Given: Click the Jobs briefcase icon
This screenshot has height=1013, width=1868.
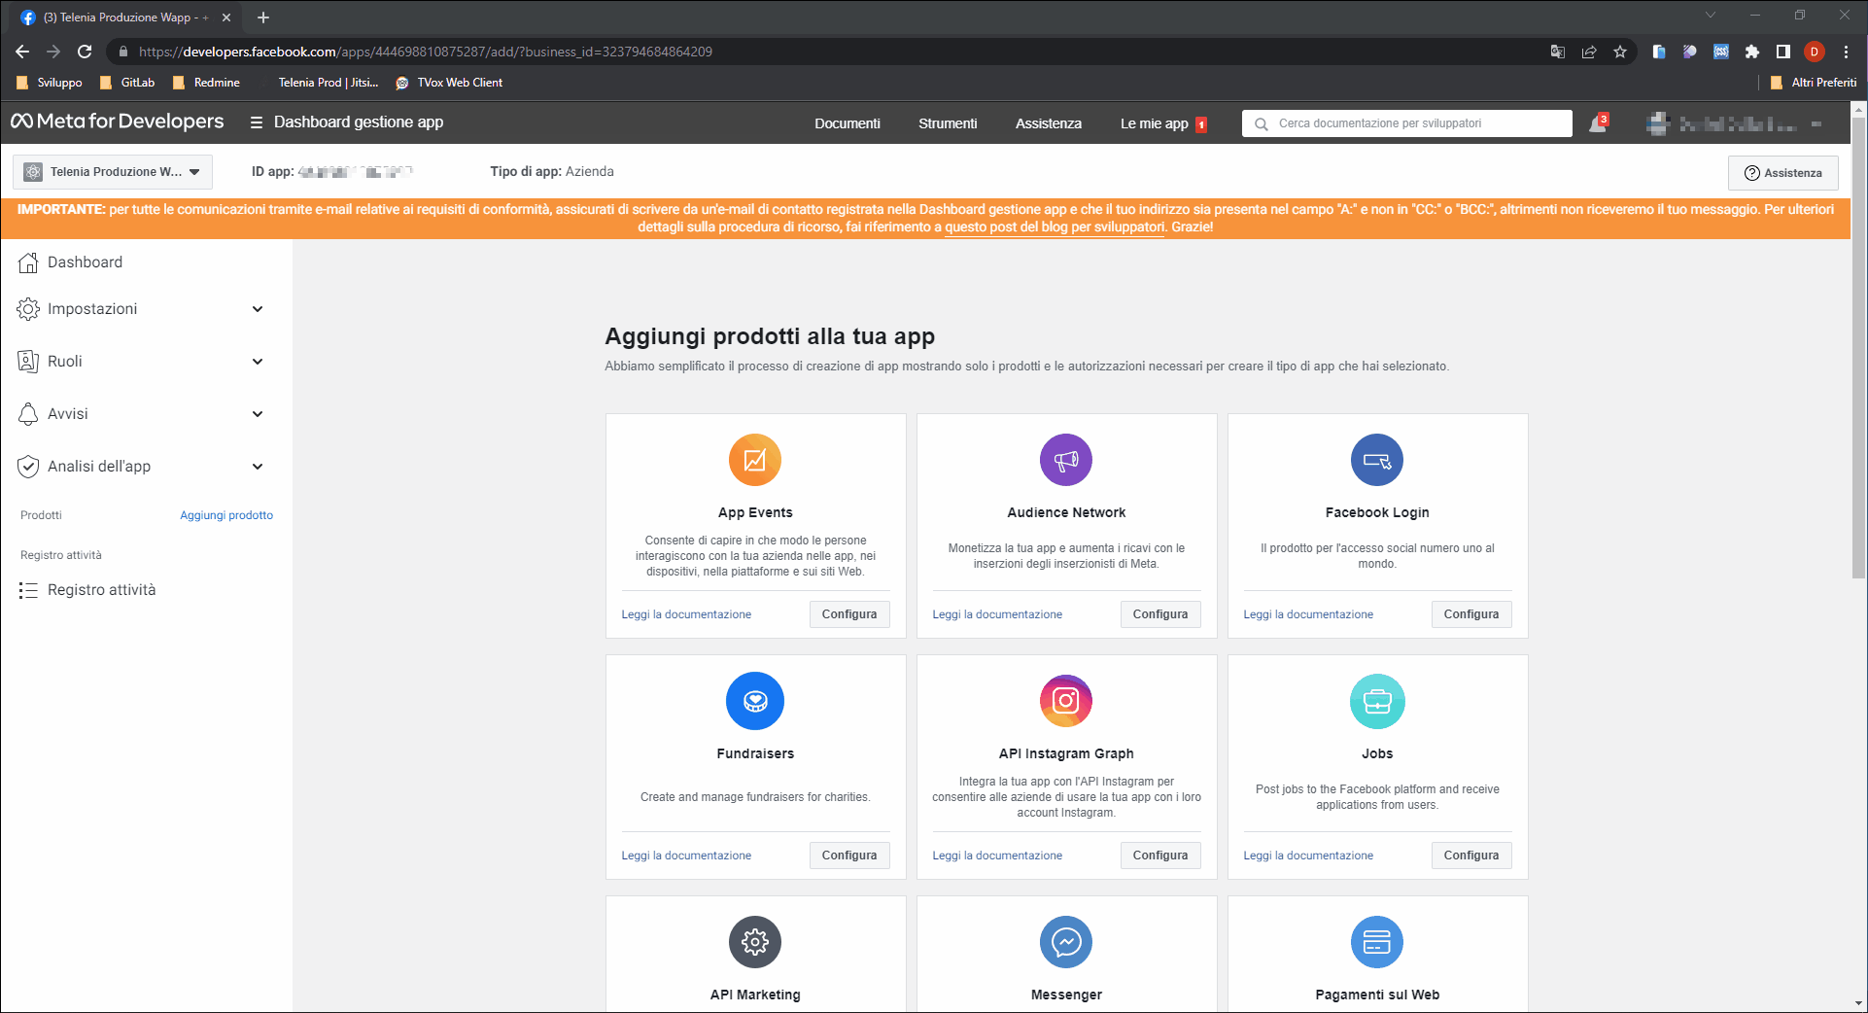Looking at the screenshot, I should [x=1377, y=701].
